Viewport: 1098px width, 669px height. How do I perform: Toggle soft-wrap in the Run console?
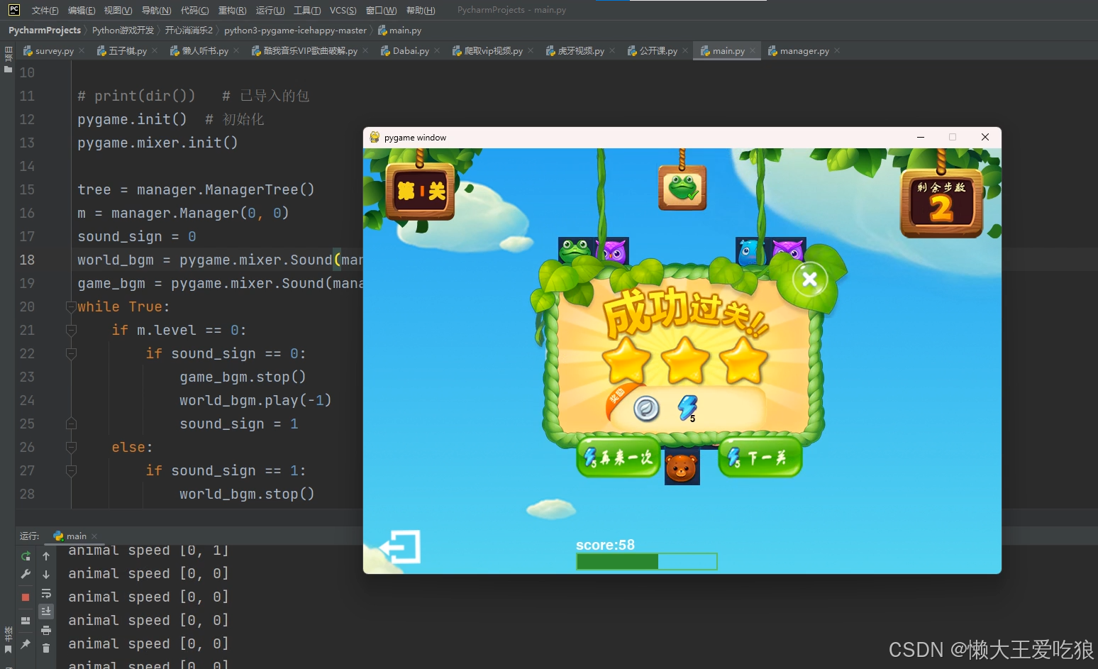point(46,593)
